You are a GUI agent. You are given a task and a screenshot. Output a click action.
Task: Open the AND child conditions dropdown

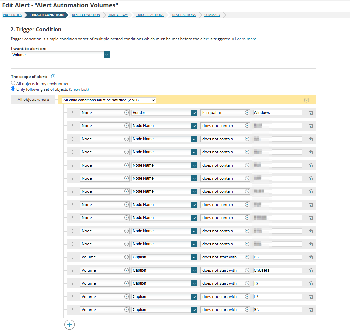point(109,100)
